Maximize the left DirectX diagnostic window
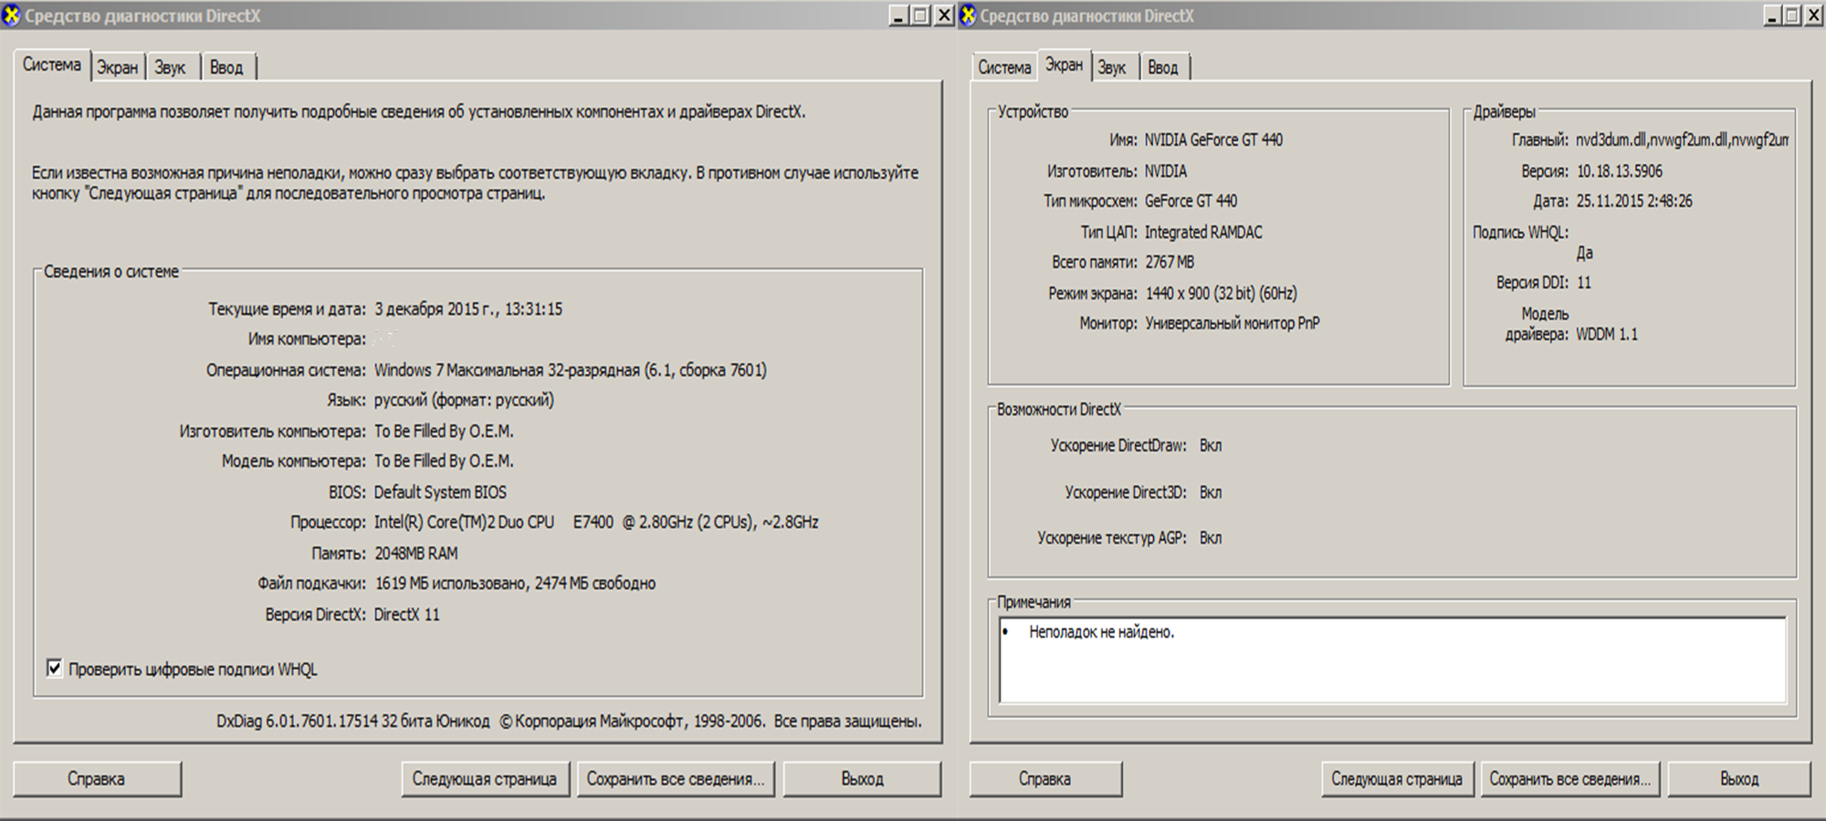The image size is (1826, 821). point(920,16)
